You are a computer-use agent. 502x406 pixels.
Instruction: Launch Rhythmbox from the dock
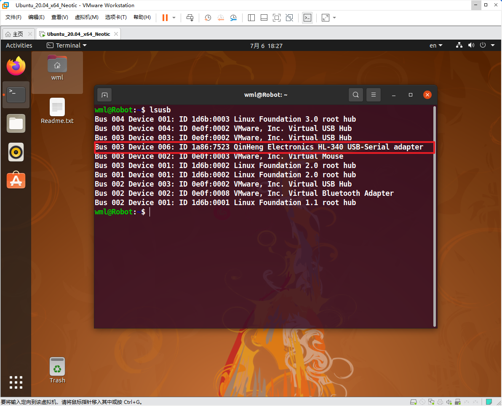pos(16,152)
